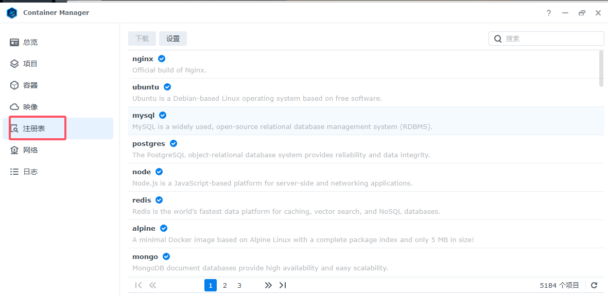The height and width of the screenshot is (295, 608).
Task: Click the Container Manager window title
Action: point(56,13)
